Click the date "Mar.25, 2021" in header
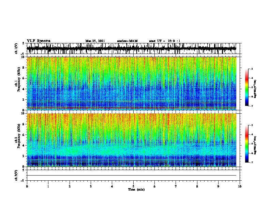Viewport: 270px width, 209px height. click(x=95, y=41)
